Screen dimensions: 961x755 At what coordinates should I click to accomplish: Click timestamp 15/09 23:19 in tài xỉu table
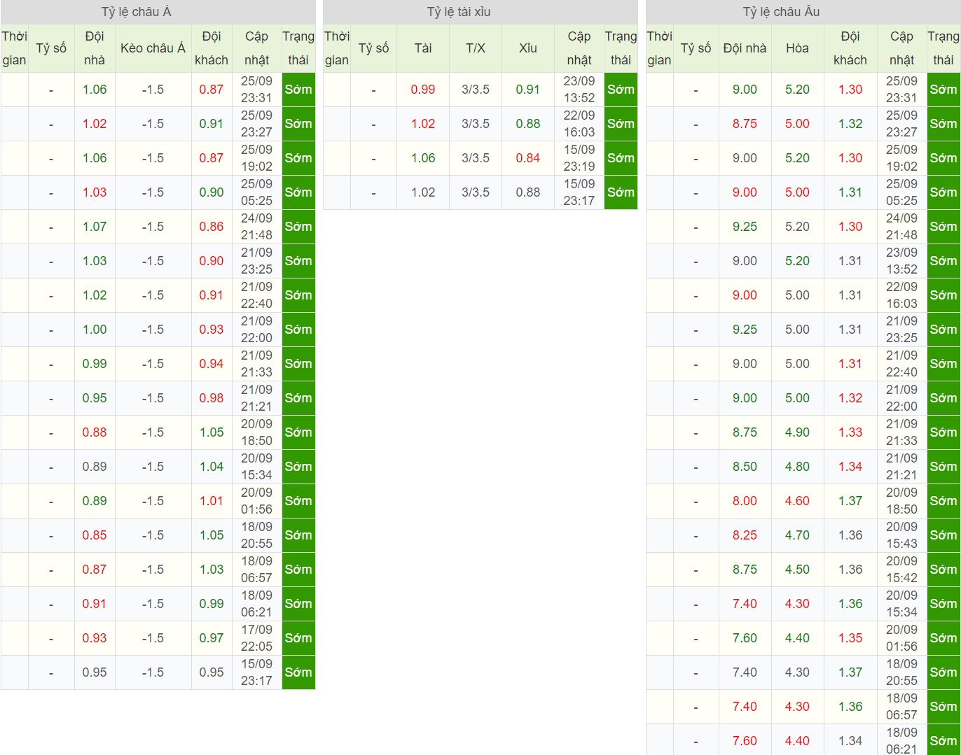(x=579, y=158)
